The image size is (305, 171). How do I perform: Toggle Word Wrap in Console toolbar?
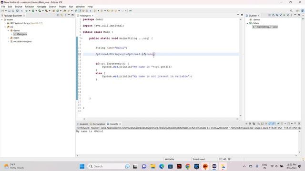[x=266, y=123]
